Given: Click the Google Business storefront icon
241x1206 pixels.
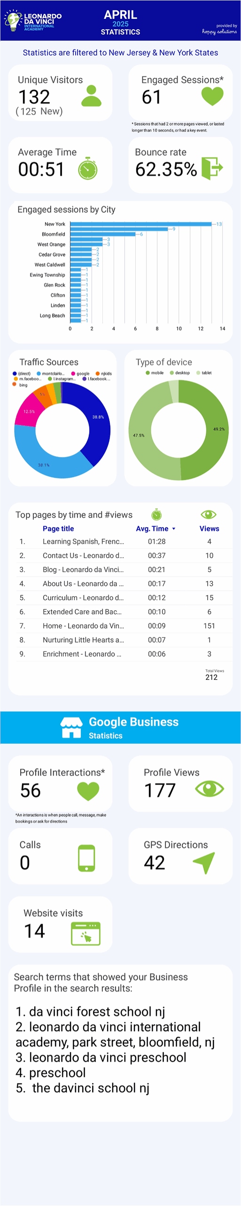Looking at the screenshot, I should tap(71, 727).
